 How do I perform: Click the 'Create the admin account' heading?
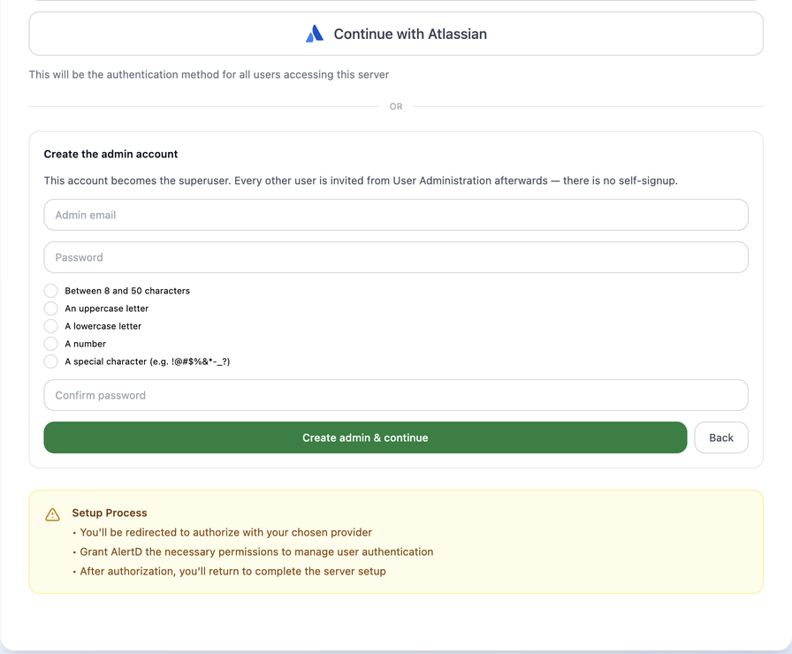click(110, 154)
